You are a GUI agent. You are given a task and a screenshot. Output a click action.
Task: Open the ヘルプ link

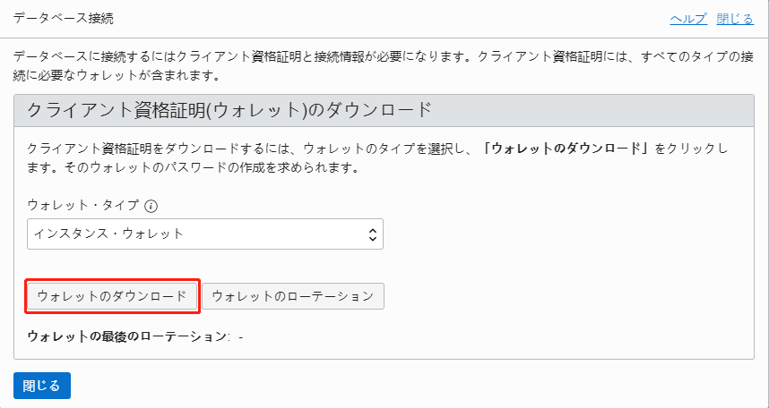pyautogui.click(x=688, y=18)
